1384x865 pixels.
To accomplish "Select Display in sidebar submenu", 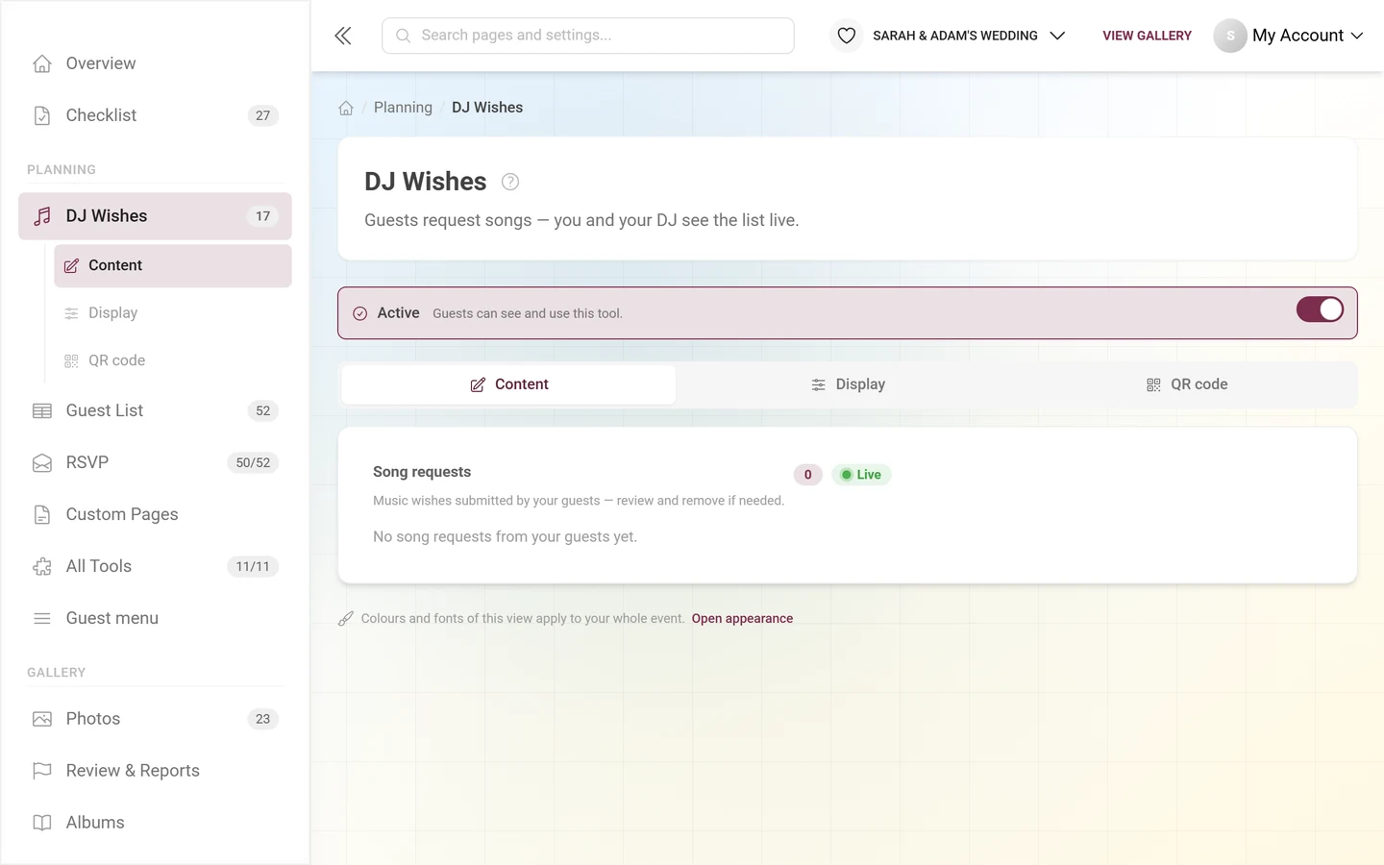I will pyautogui.click(x=173, y=313).
